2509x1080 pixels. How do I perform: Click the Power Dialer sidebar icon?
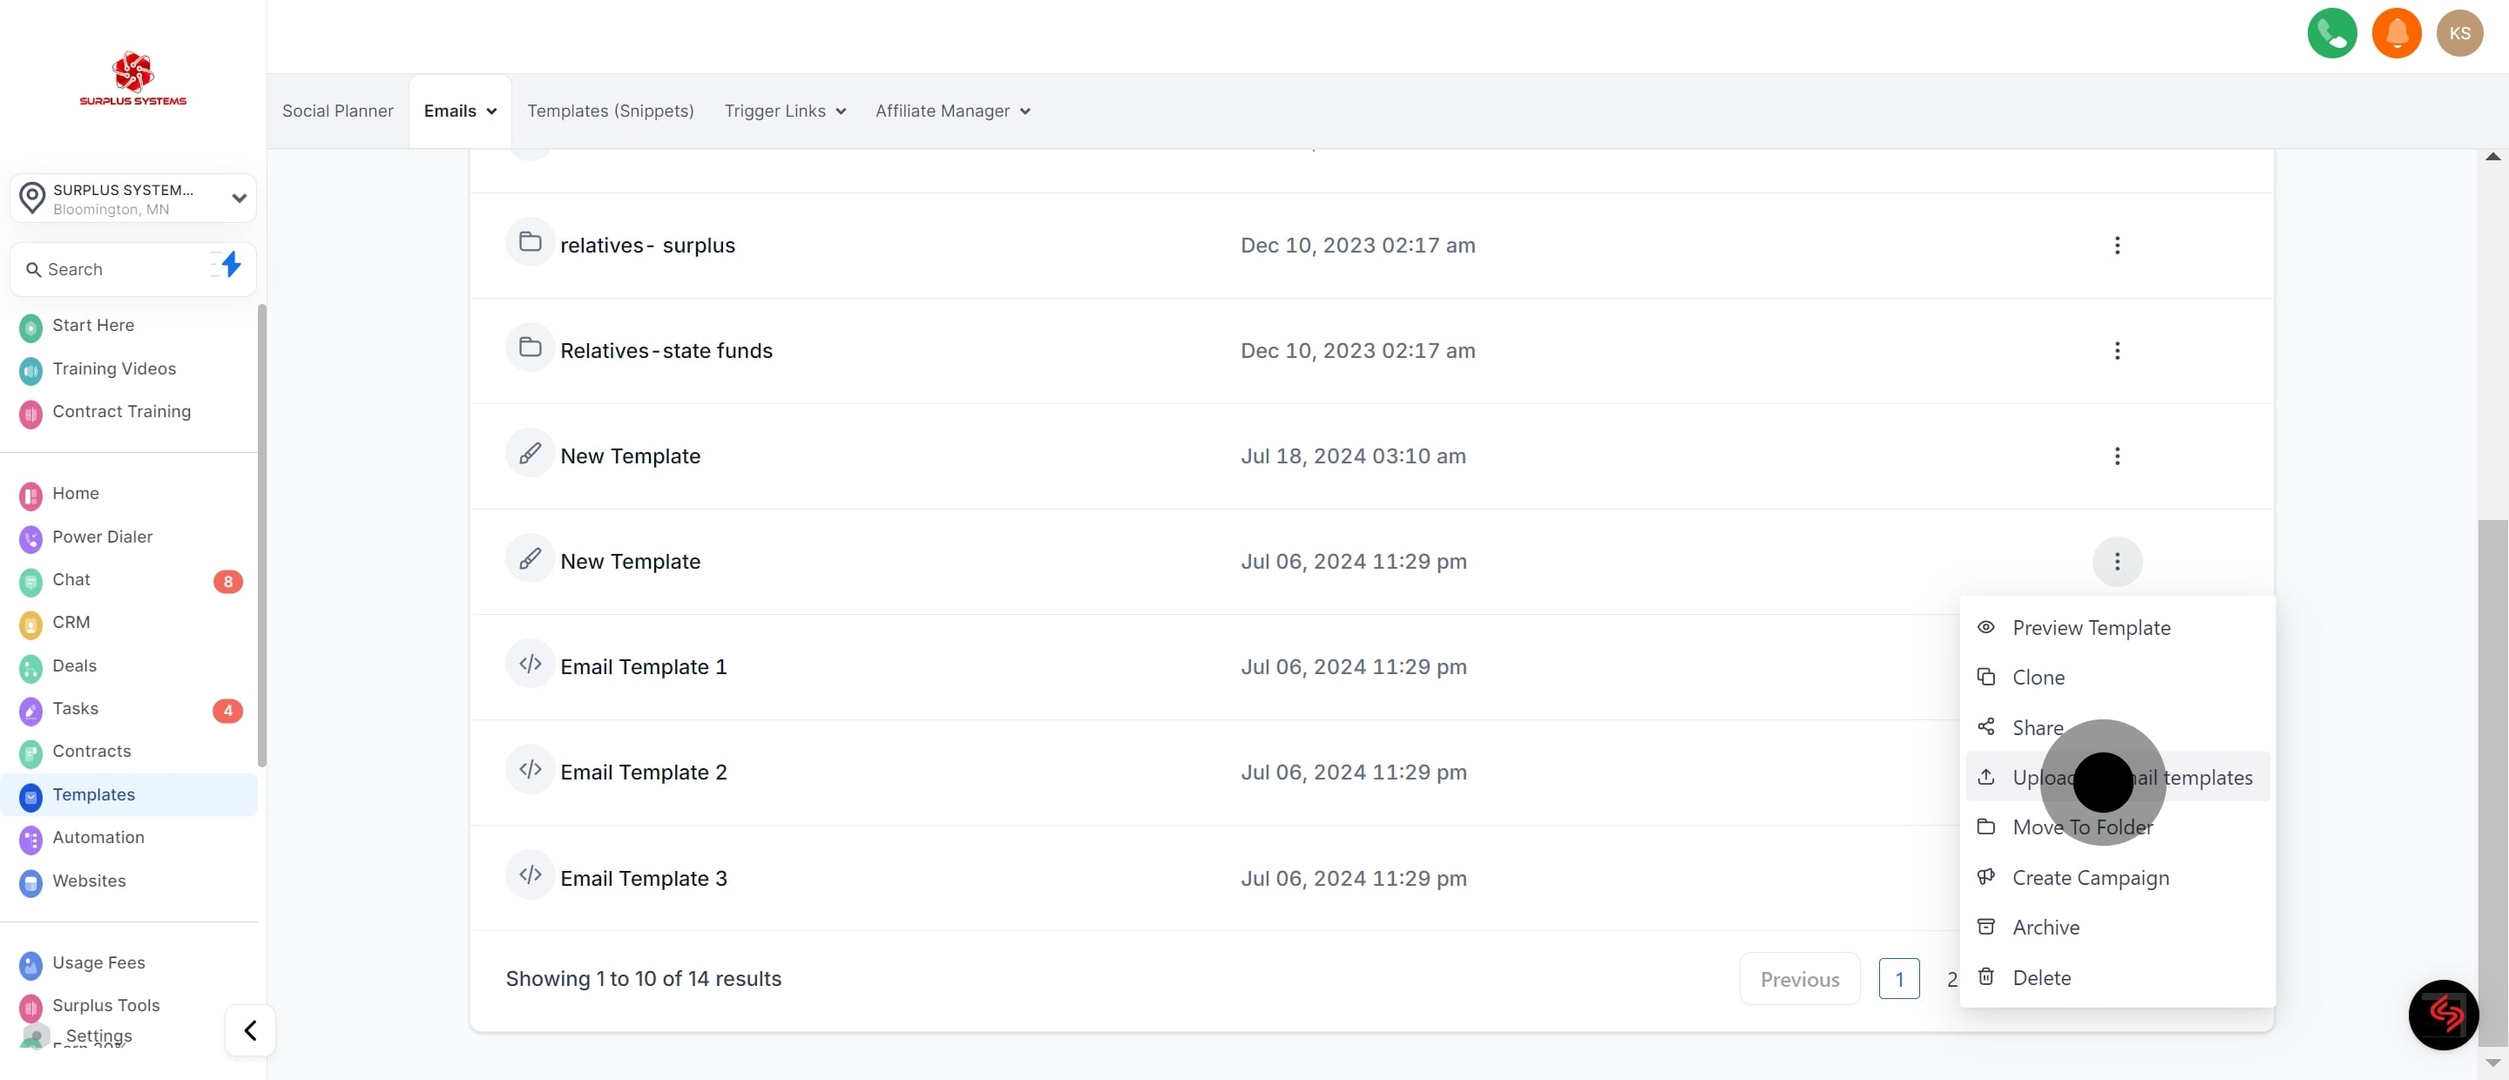click(31, 537)
